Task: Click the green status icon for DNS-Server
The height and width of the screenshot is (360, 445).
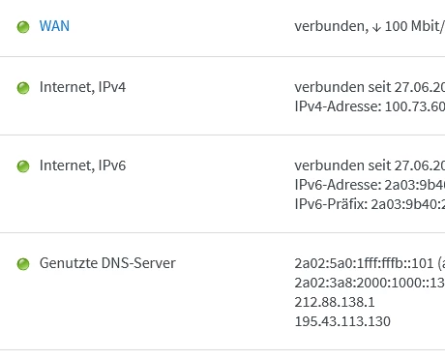Action: pyautogui.click(x=23, y=264)
